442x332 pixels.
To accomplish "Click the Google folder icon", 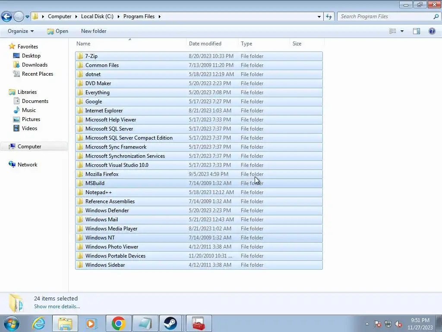I will (x=80, y=101).
